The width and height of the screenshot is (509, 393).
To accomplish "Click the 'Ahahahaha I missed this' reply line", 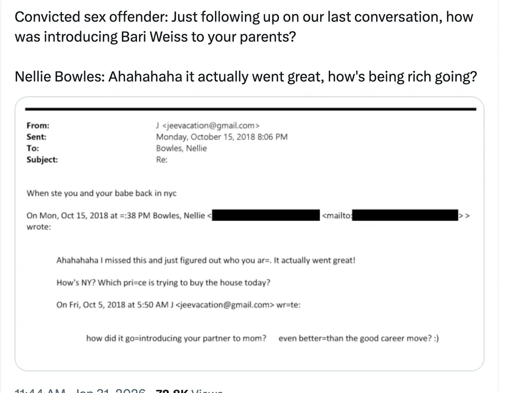I will pos(206,260).
